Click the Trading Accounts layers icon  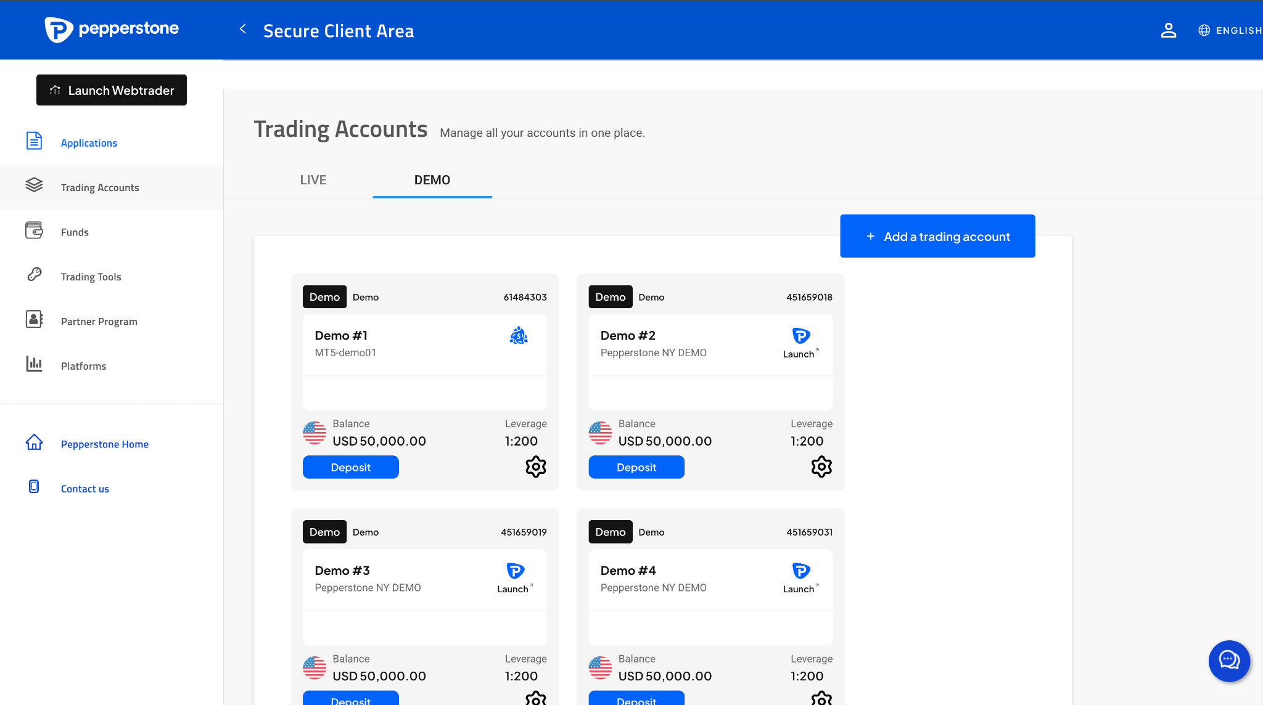coord(34,185)
